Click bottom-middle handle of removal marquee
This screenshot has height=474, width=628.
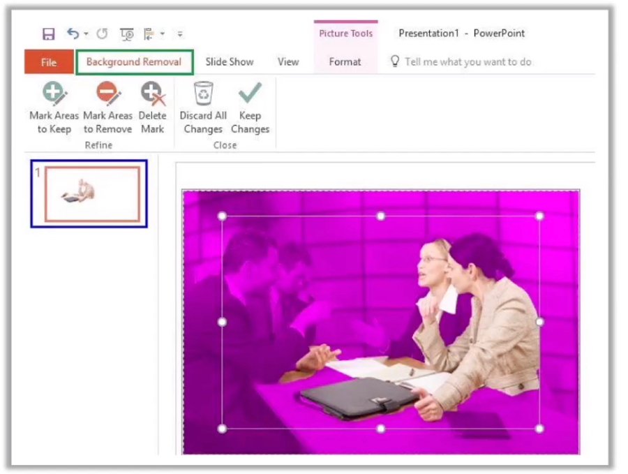pyautogui.click(x=380, y=429)
